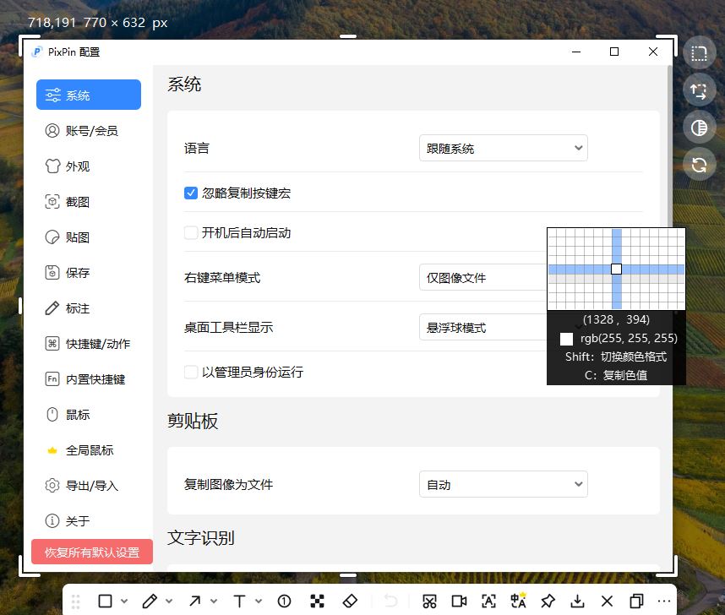Run OCR text recognition on the capture
The height and width of the screenshot is (615, 725).
[x=488, y=601]
